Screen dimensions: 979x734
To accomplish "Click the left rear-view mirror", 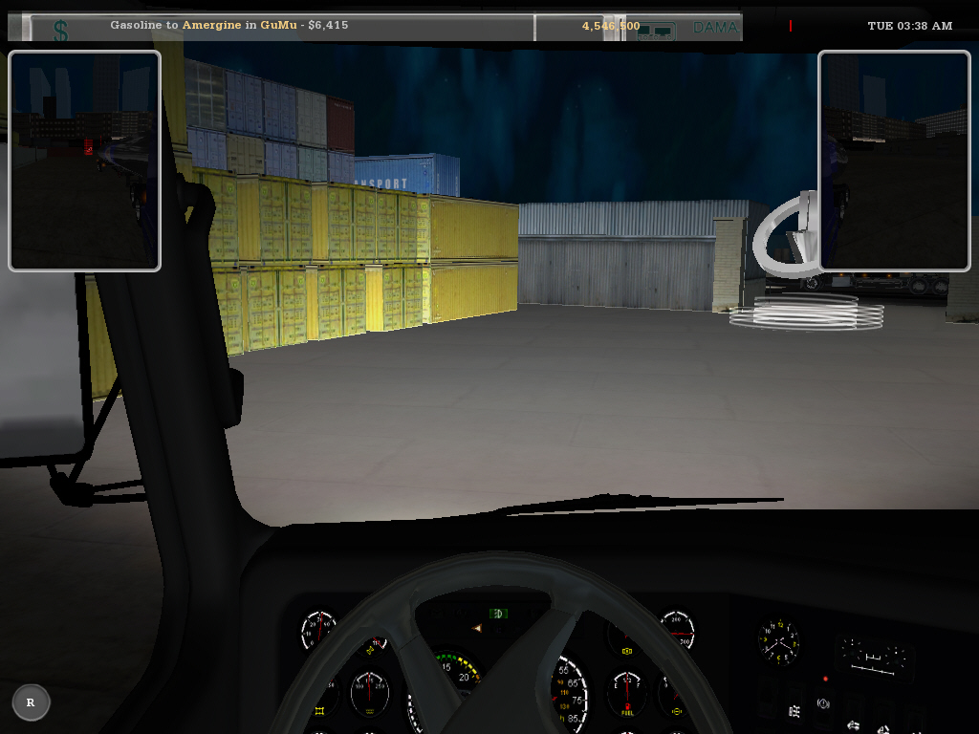I will [x=84, y=161].
